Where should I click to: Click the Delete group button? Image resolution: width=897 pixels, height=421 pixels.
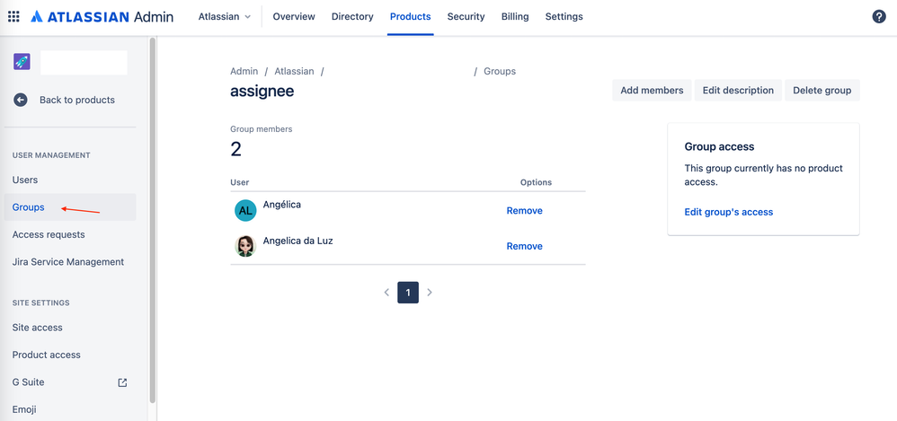822,91
